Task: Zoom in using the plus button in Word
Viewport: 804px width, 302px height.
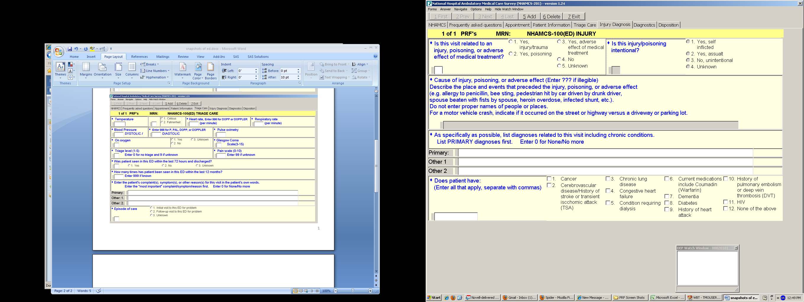Action: [370, 291]
